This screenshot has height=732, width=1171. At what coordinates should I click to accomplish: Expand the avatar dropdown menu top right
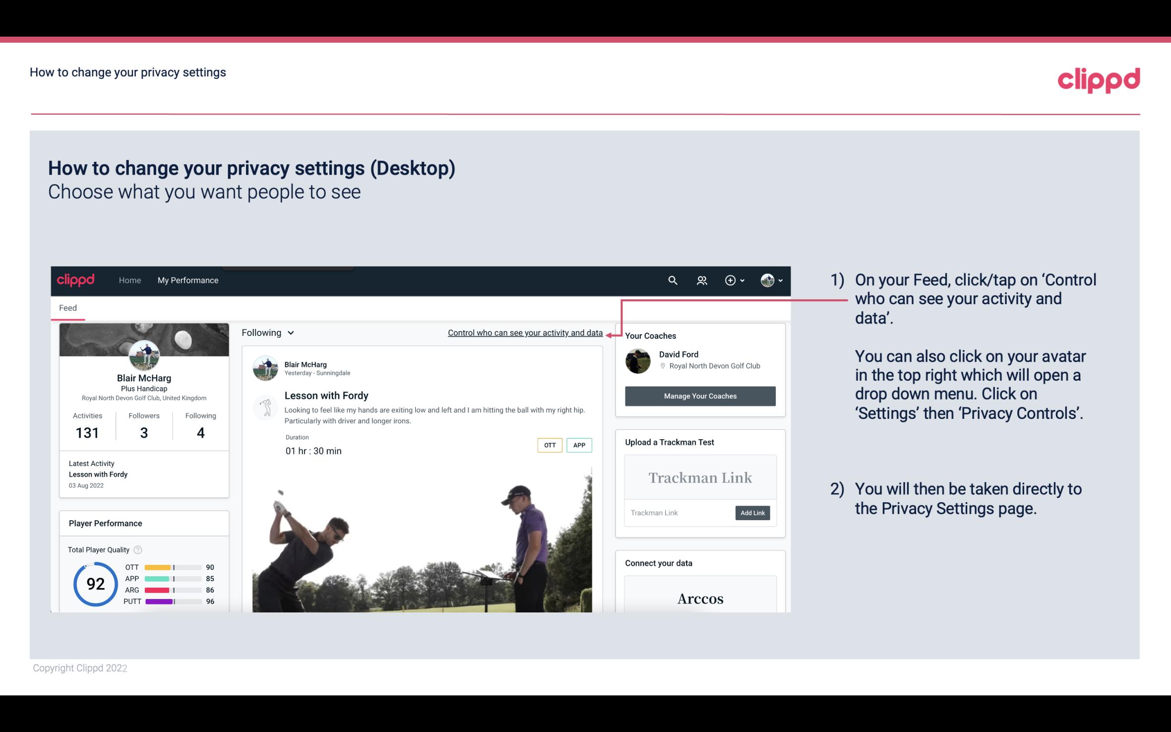[772, 280]
